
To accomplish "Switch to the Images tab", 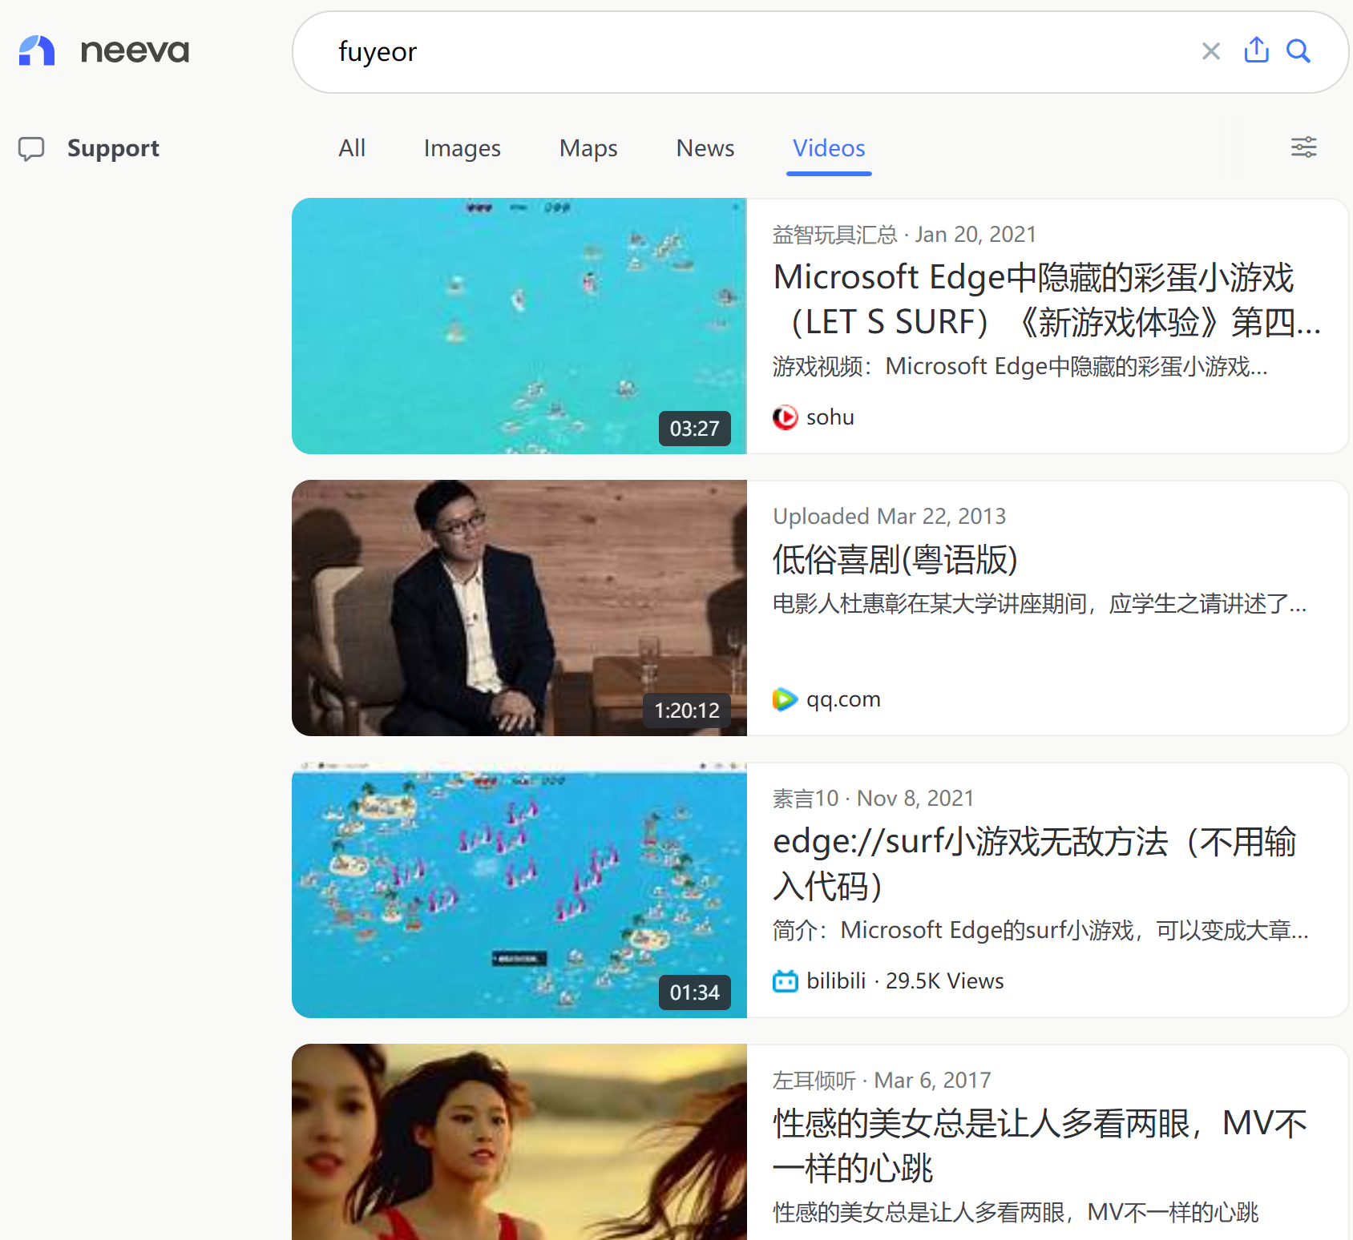I will 462,148.
